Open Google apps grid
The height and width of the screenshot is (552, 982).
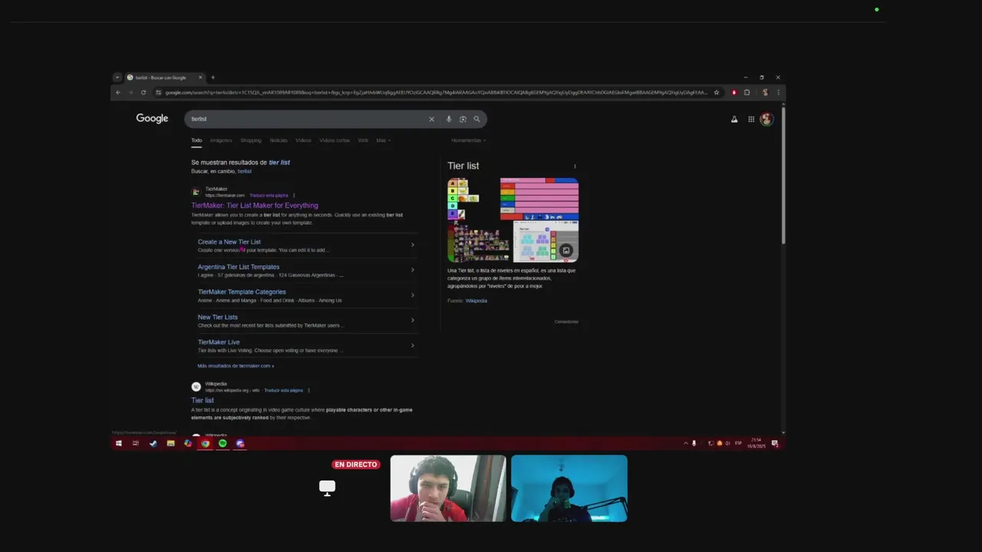pos(751,119)
